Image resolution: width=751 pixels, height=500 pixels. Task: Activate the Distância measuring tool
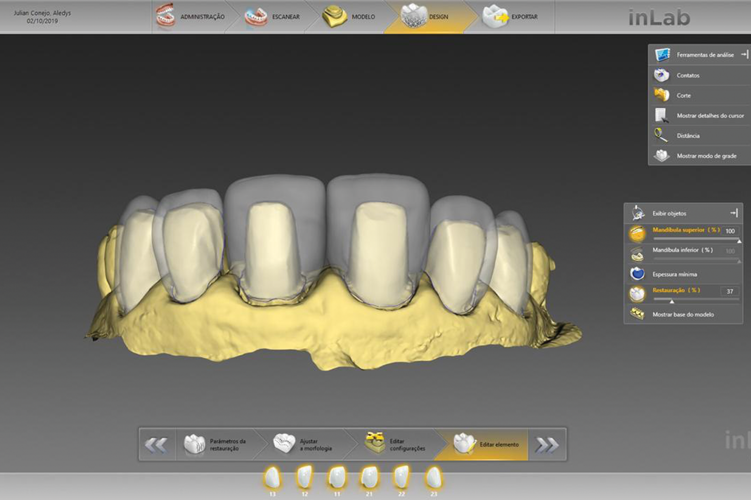[687, 136]
